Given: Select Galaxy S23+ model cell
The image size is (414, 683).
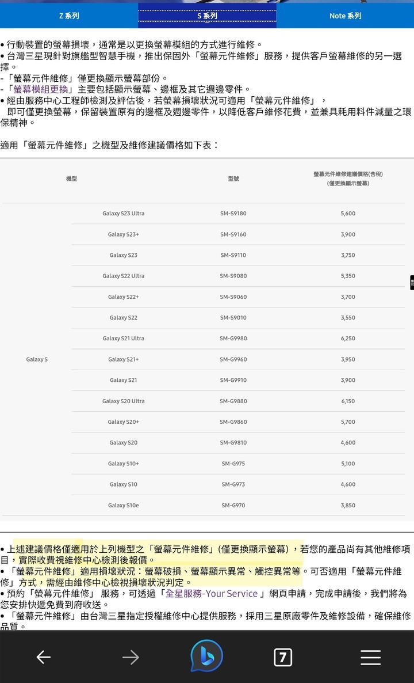Looking at the screenshot, I should click(x=124, y=234).
